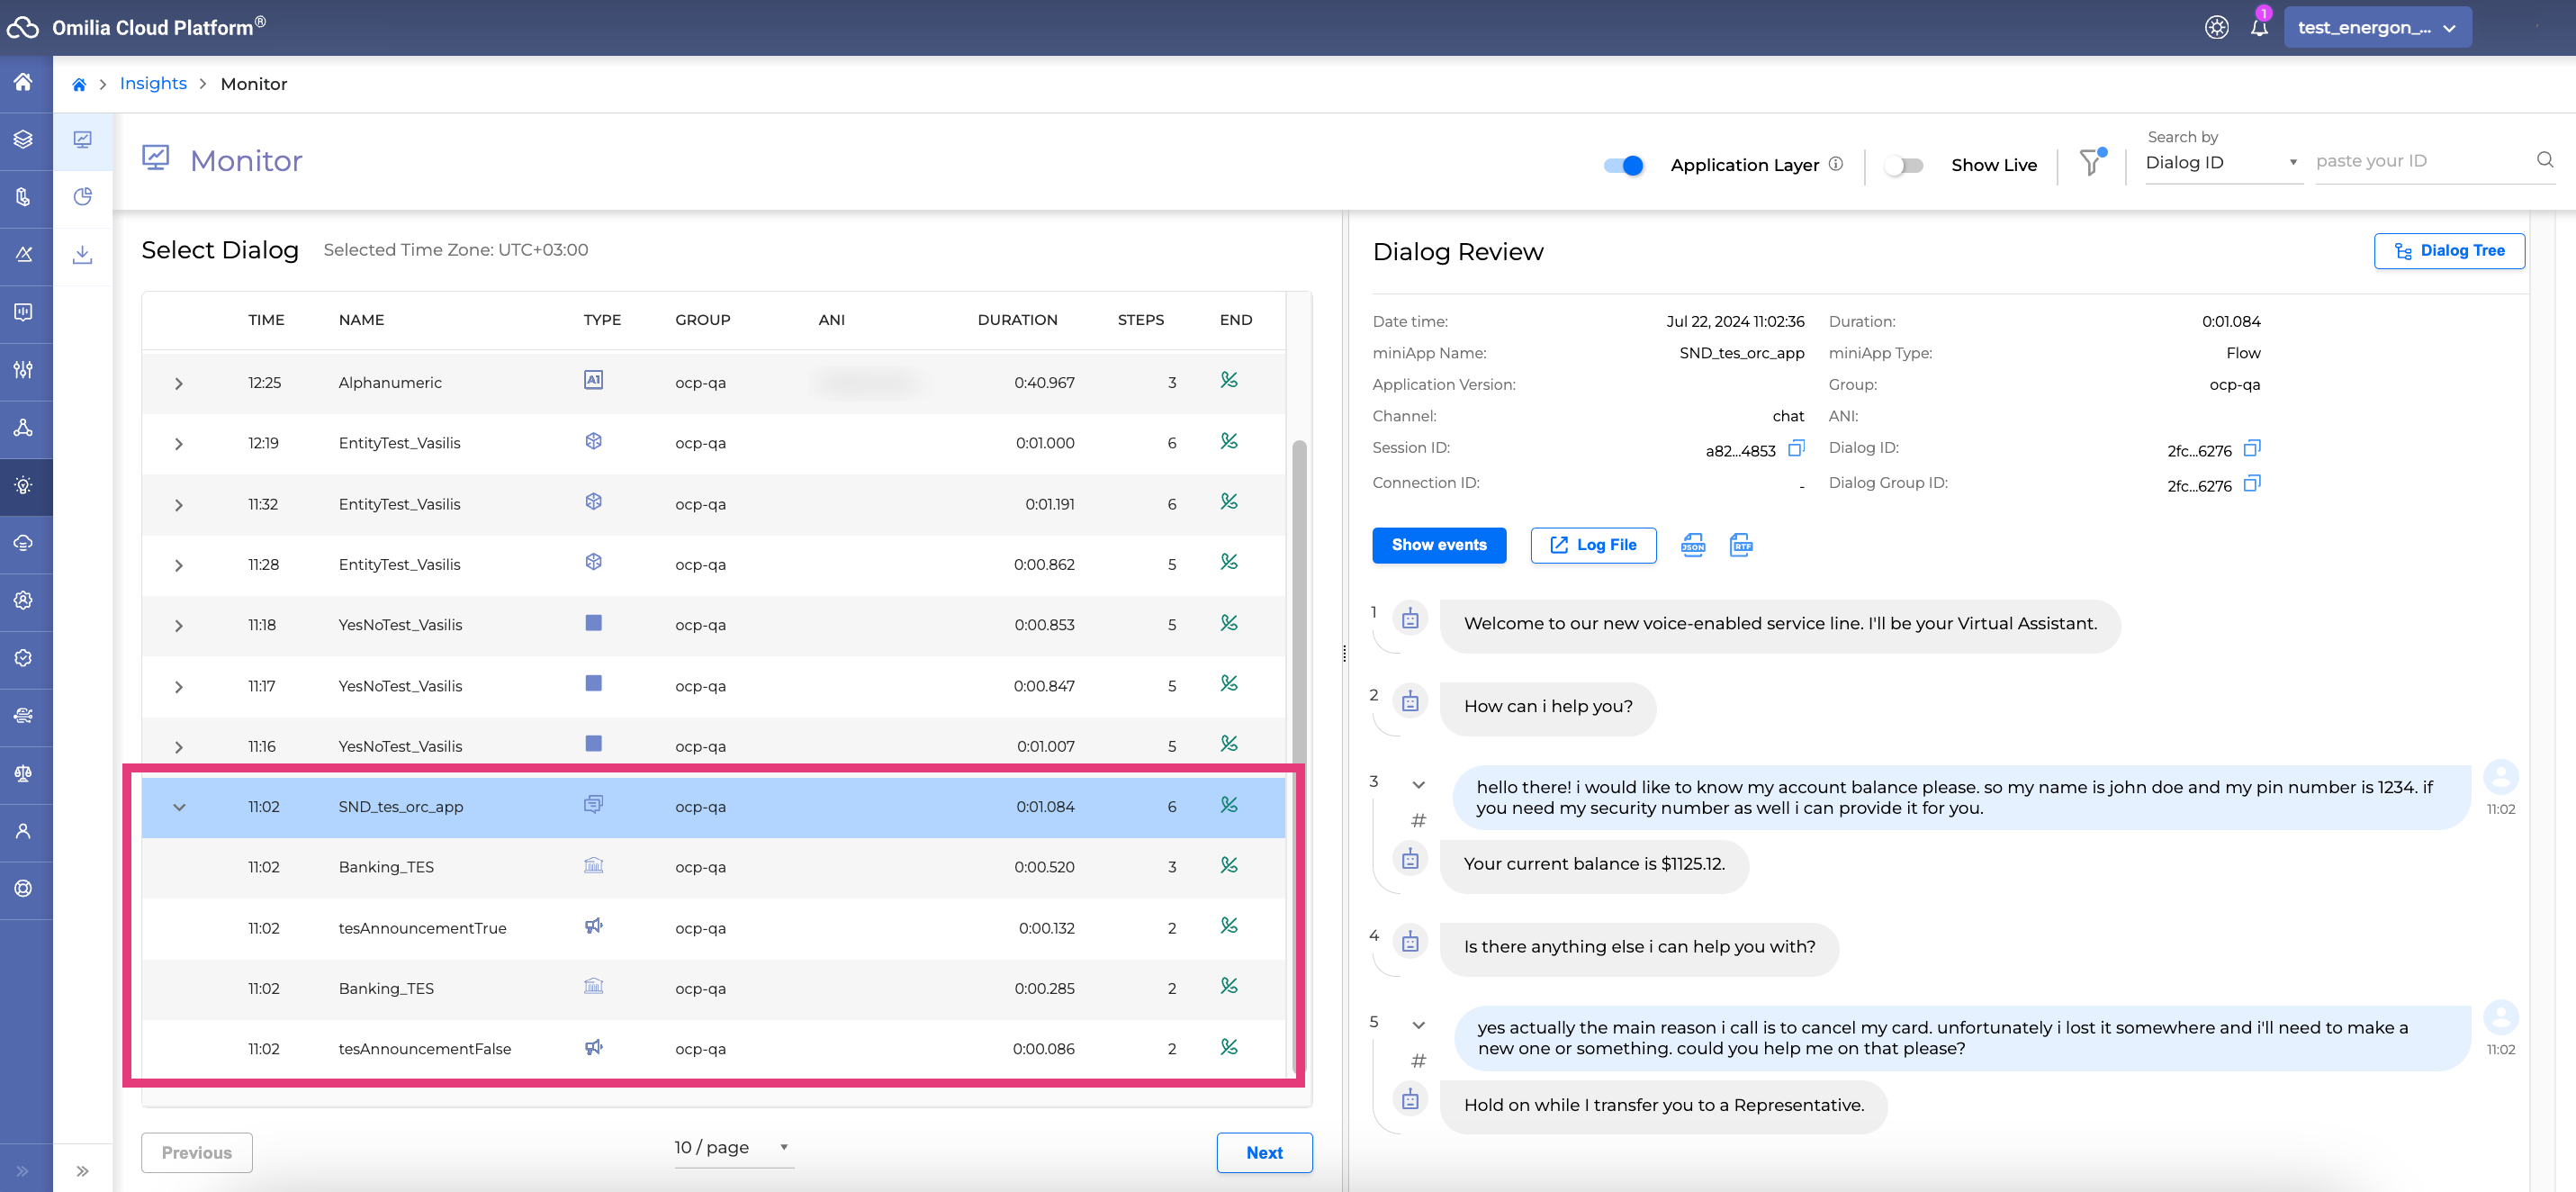Open the Dialog ID search-by dropdown

(x=2221, y=162)
